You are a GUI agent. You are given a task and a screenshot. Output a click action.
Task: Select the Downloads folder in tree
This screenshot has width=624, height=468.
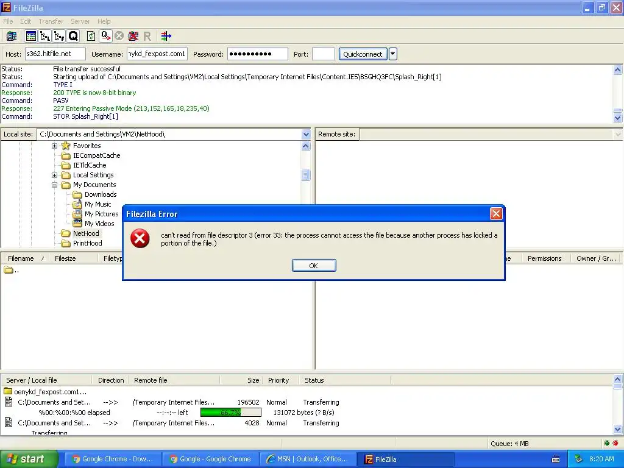coord(101,194)
